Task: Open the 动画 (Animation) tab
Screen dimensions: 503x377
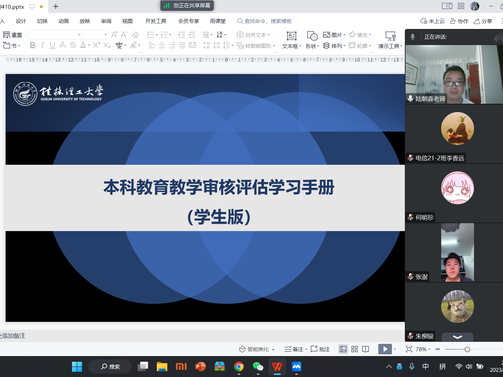Action: 64,21
